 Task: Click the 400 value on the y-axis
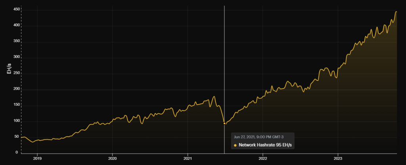(x=15, y=25)
